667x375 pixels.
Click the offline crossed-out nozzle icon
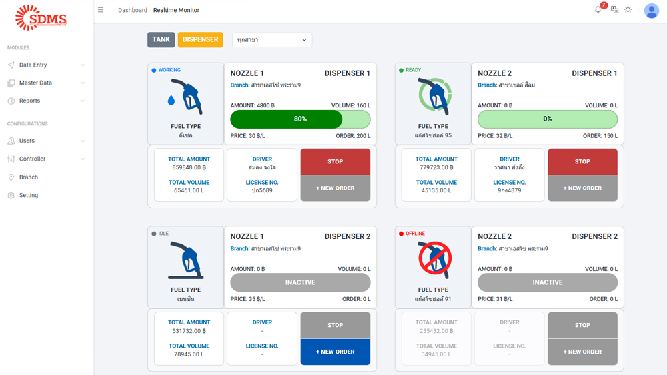click(x=434, y=259)
